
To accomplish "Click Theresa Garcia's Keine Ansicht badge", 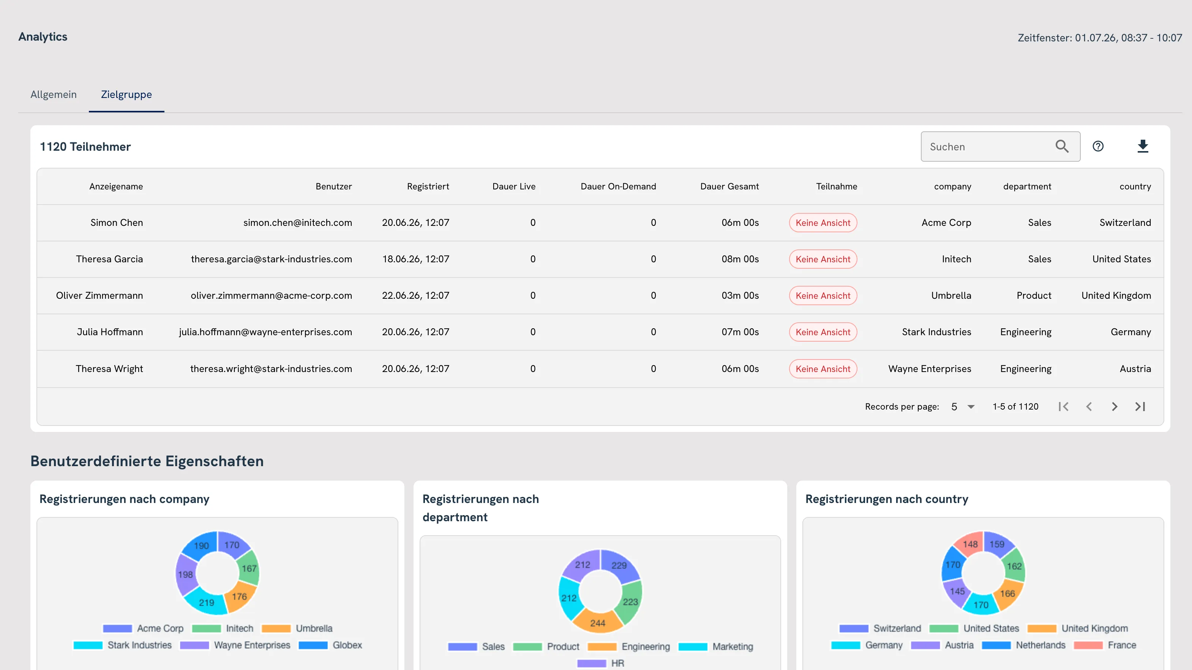I will tap(823, 259).
